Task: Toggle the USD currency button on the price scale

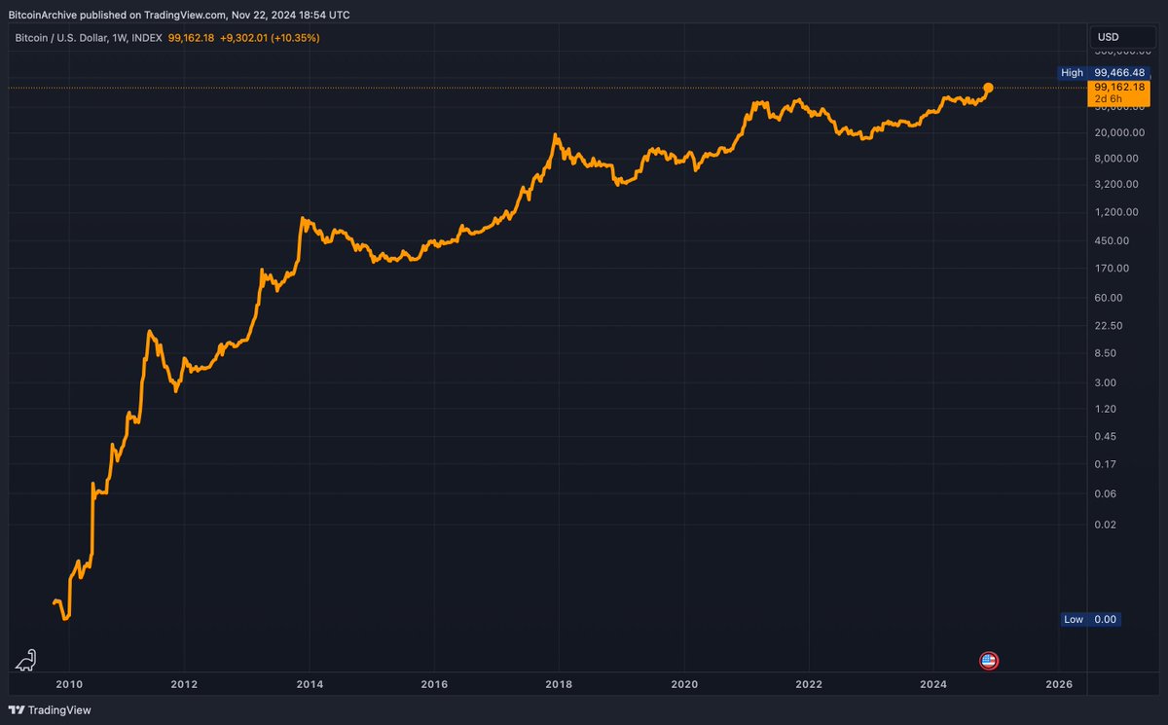Action: click(x=1108, y=36)
